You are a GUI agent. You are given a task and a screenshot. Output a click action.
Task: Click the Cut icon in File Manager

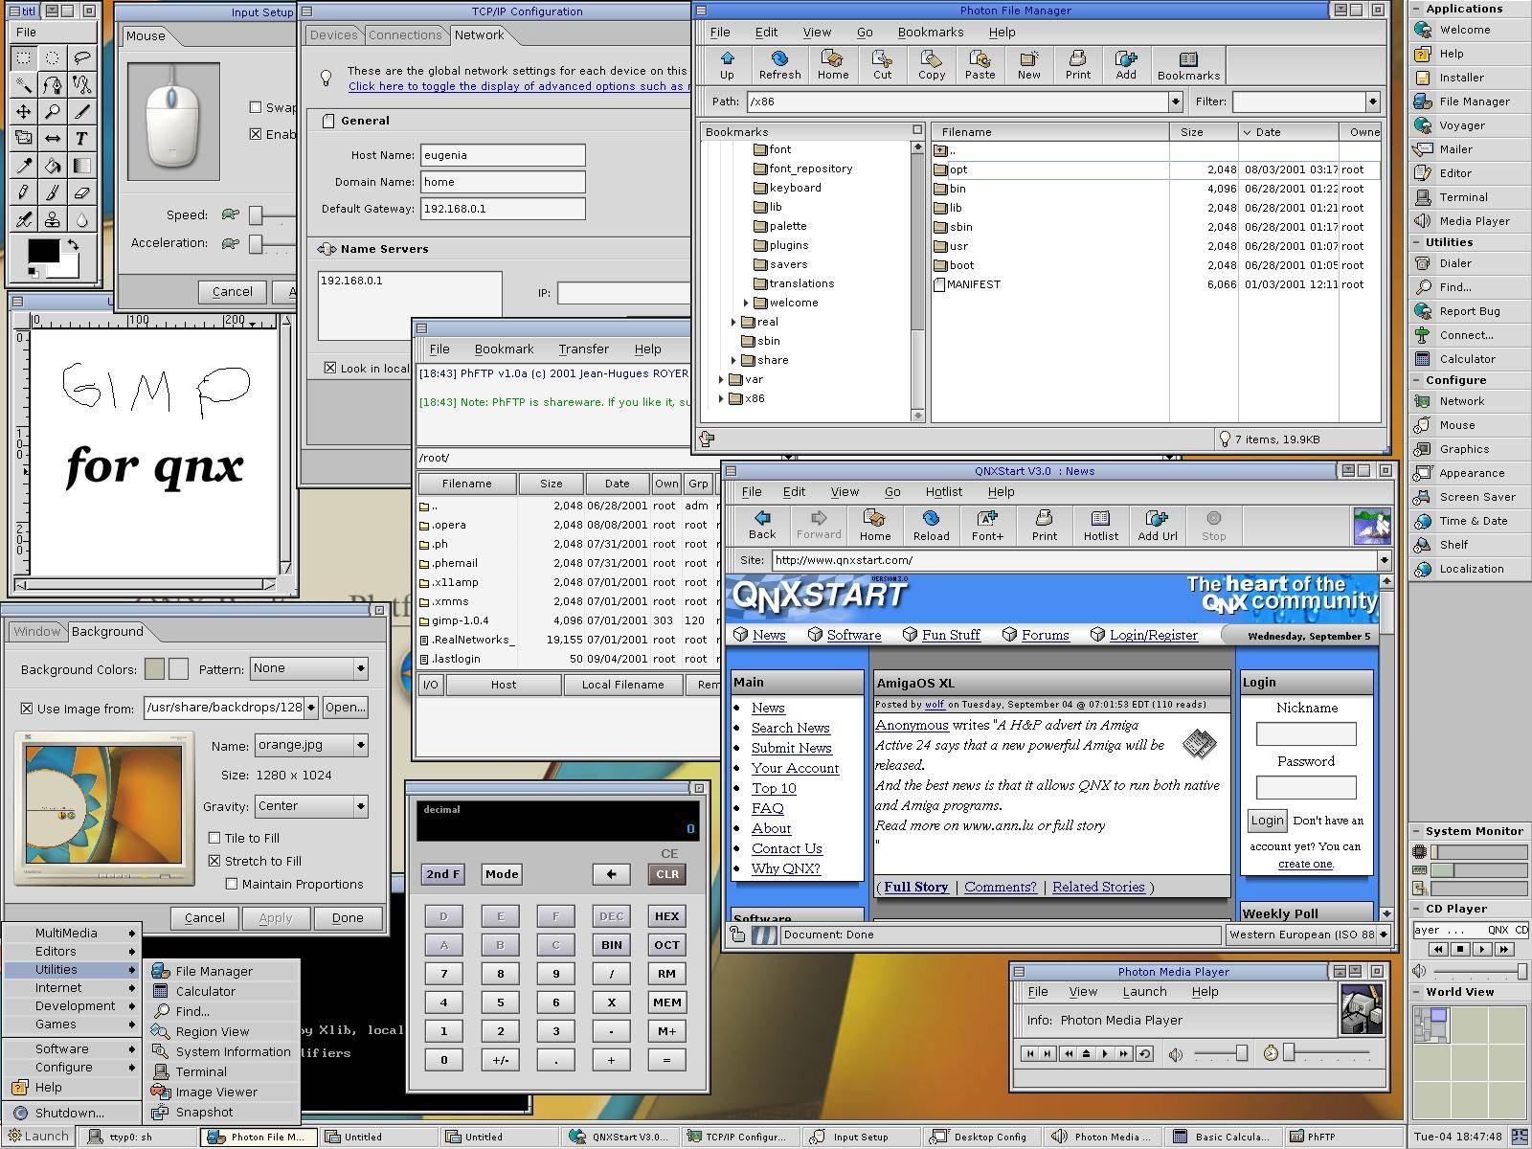882,65
